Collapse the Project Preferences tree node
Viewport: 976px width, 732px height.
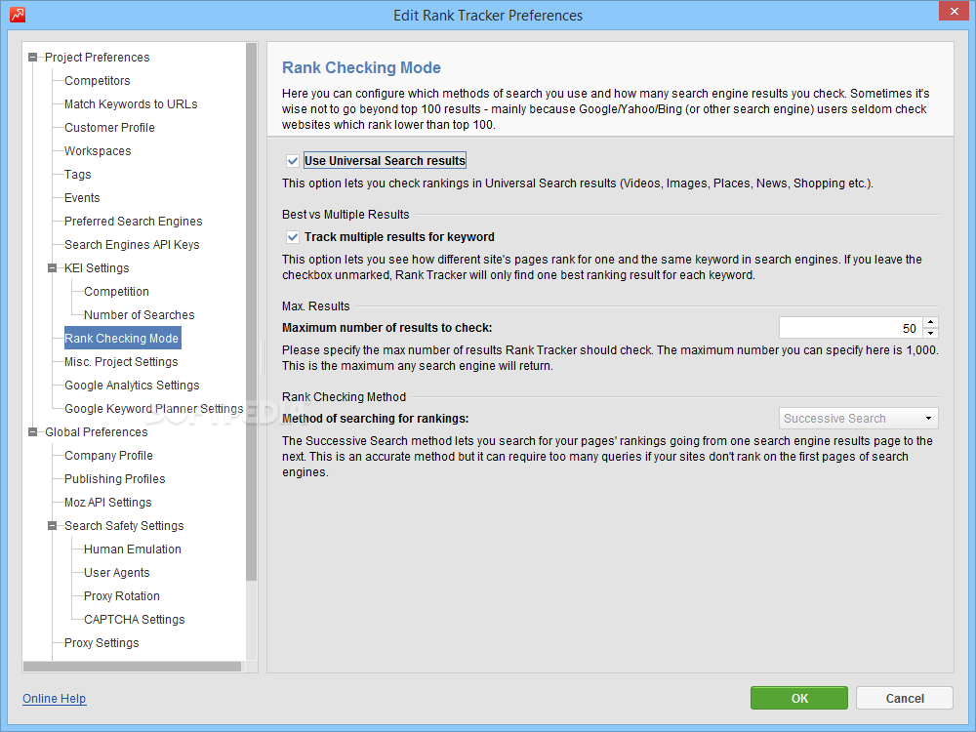coord(32,58)
